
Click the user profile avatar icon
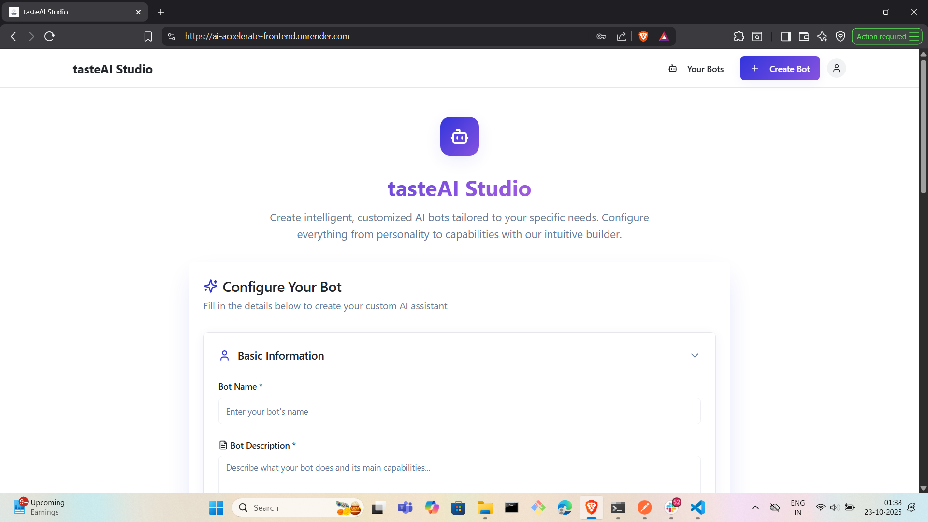[836, 68]
